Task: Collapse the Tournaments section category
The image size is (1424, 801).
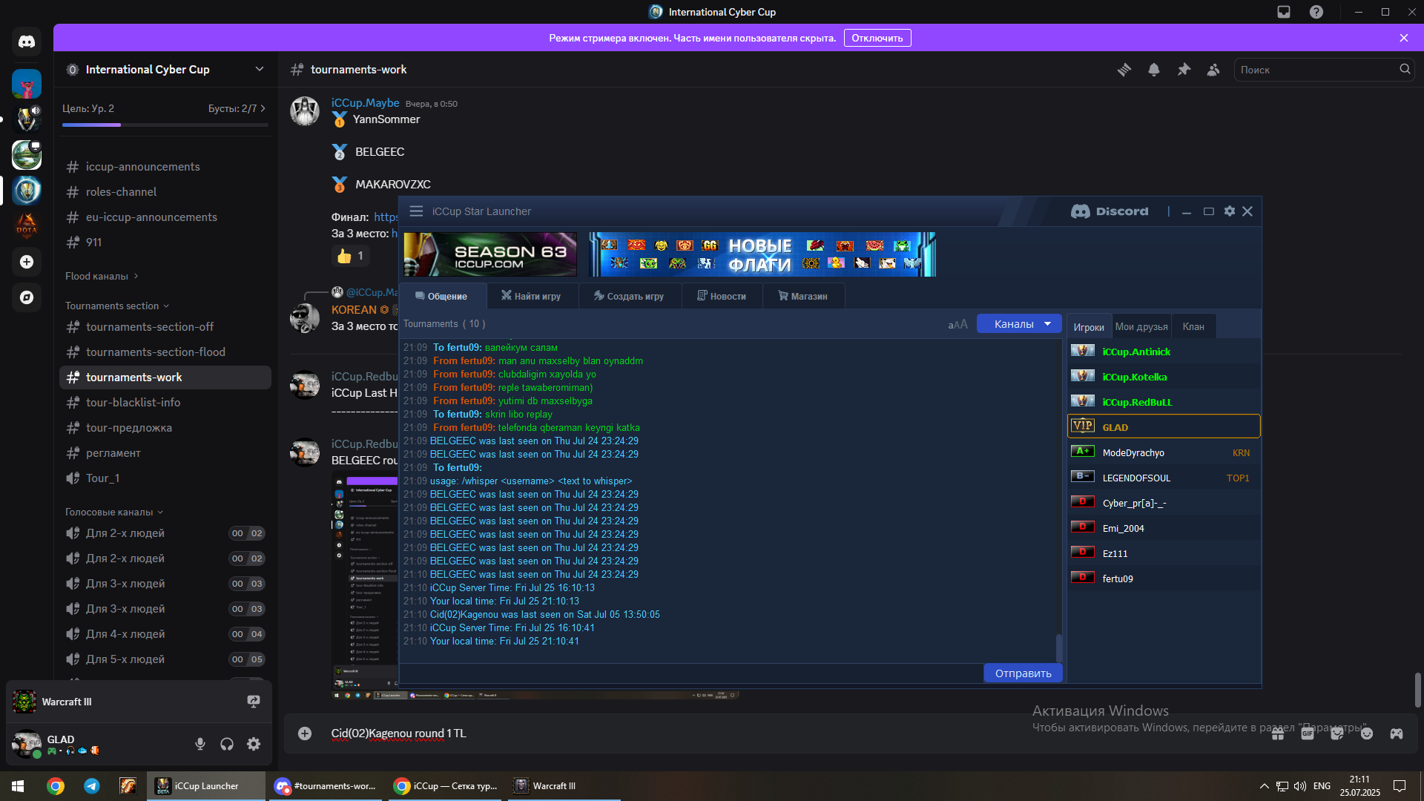Action: 117,306
